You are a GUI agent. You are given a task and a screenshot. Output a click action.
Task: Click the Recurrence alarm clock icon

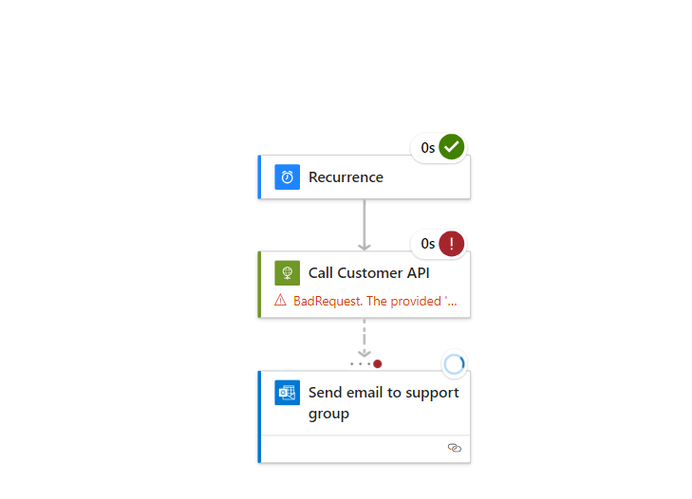click(287, 176)
